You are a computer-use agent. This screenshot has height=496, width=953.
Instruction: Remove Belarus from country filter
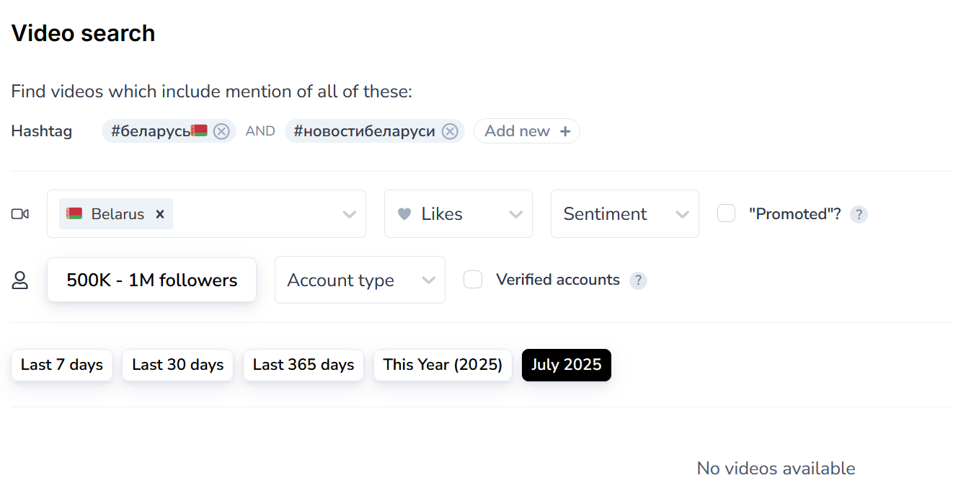pos(160,214)
